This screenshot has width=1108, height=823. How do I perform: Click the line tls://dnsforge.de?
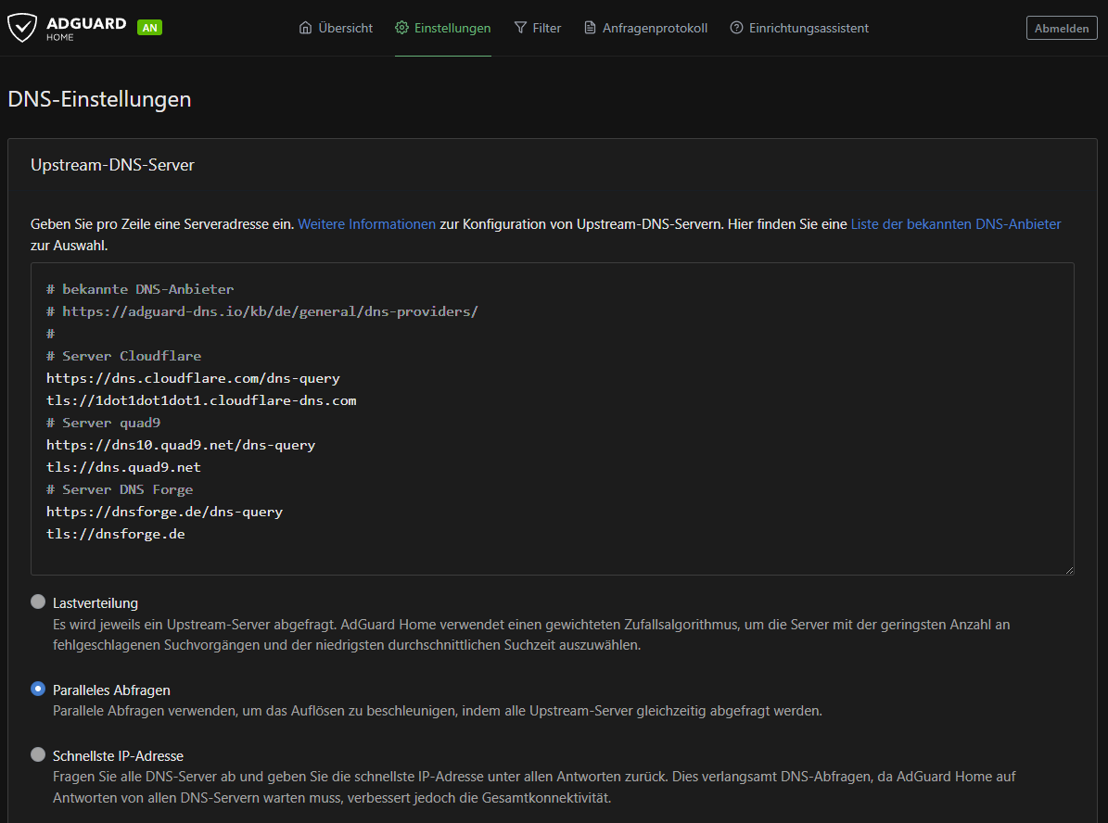pyautogui.click(x=116, y=534)
